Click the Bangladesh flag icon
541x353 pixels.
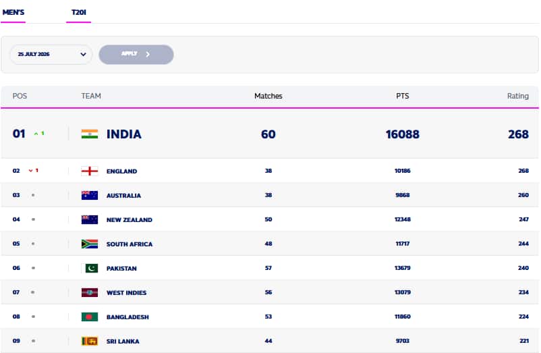pos(90,317)
